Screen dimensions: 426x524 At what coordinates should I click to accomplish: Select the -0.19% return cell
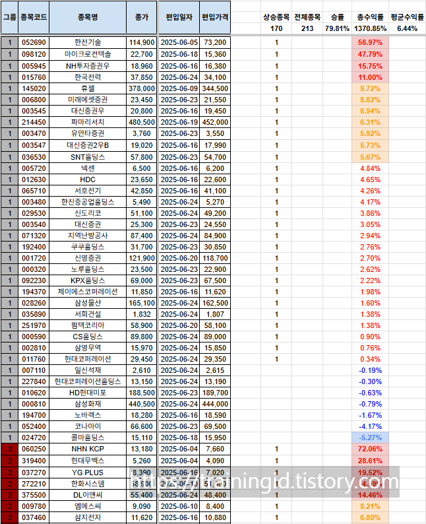[370, 370]
